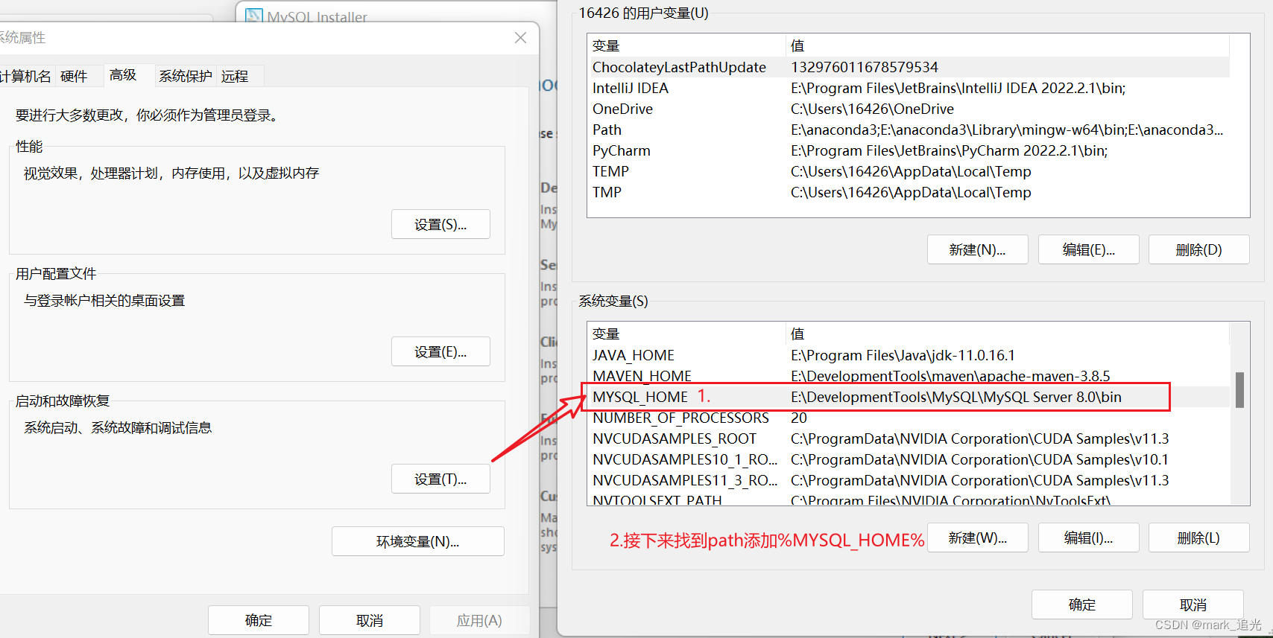Image resolution: width=1273 pixels, height=638 pixels.
Task: Select the Path user variable row
Action: (909, 130)
